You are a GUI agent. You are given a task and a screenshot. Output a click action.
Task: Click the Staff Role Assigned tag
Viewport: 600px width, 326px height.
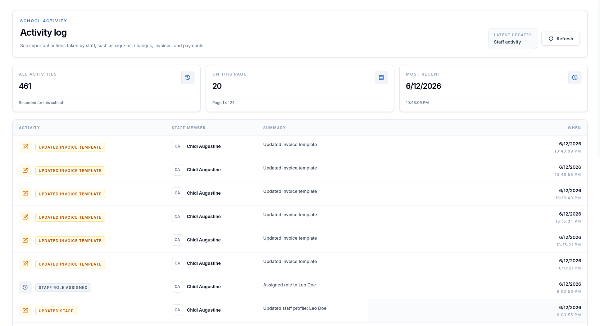(x=63, y=287)
